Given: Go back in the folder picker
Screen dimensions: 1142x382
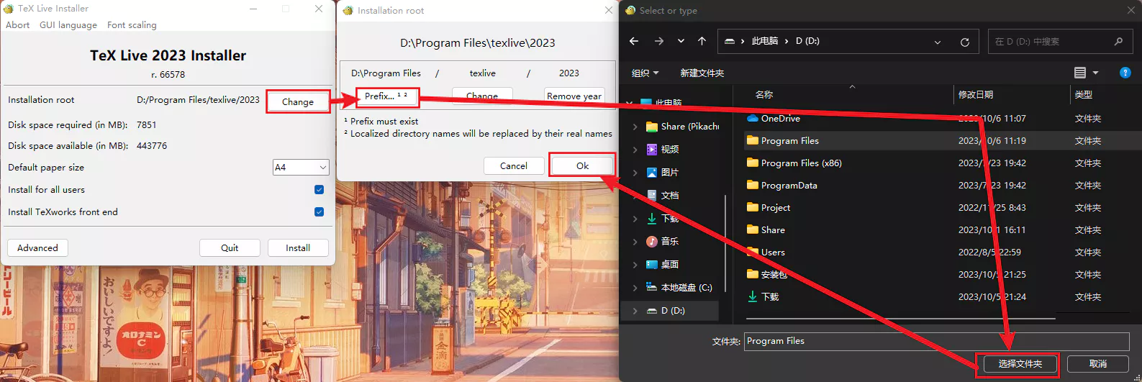Looking at the screenshot, I should point(634,41).
